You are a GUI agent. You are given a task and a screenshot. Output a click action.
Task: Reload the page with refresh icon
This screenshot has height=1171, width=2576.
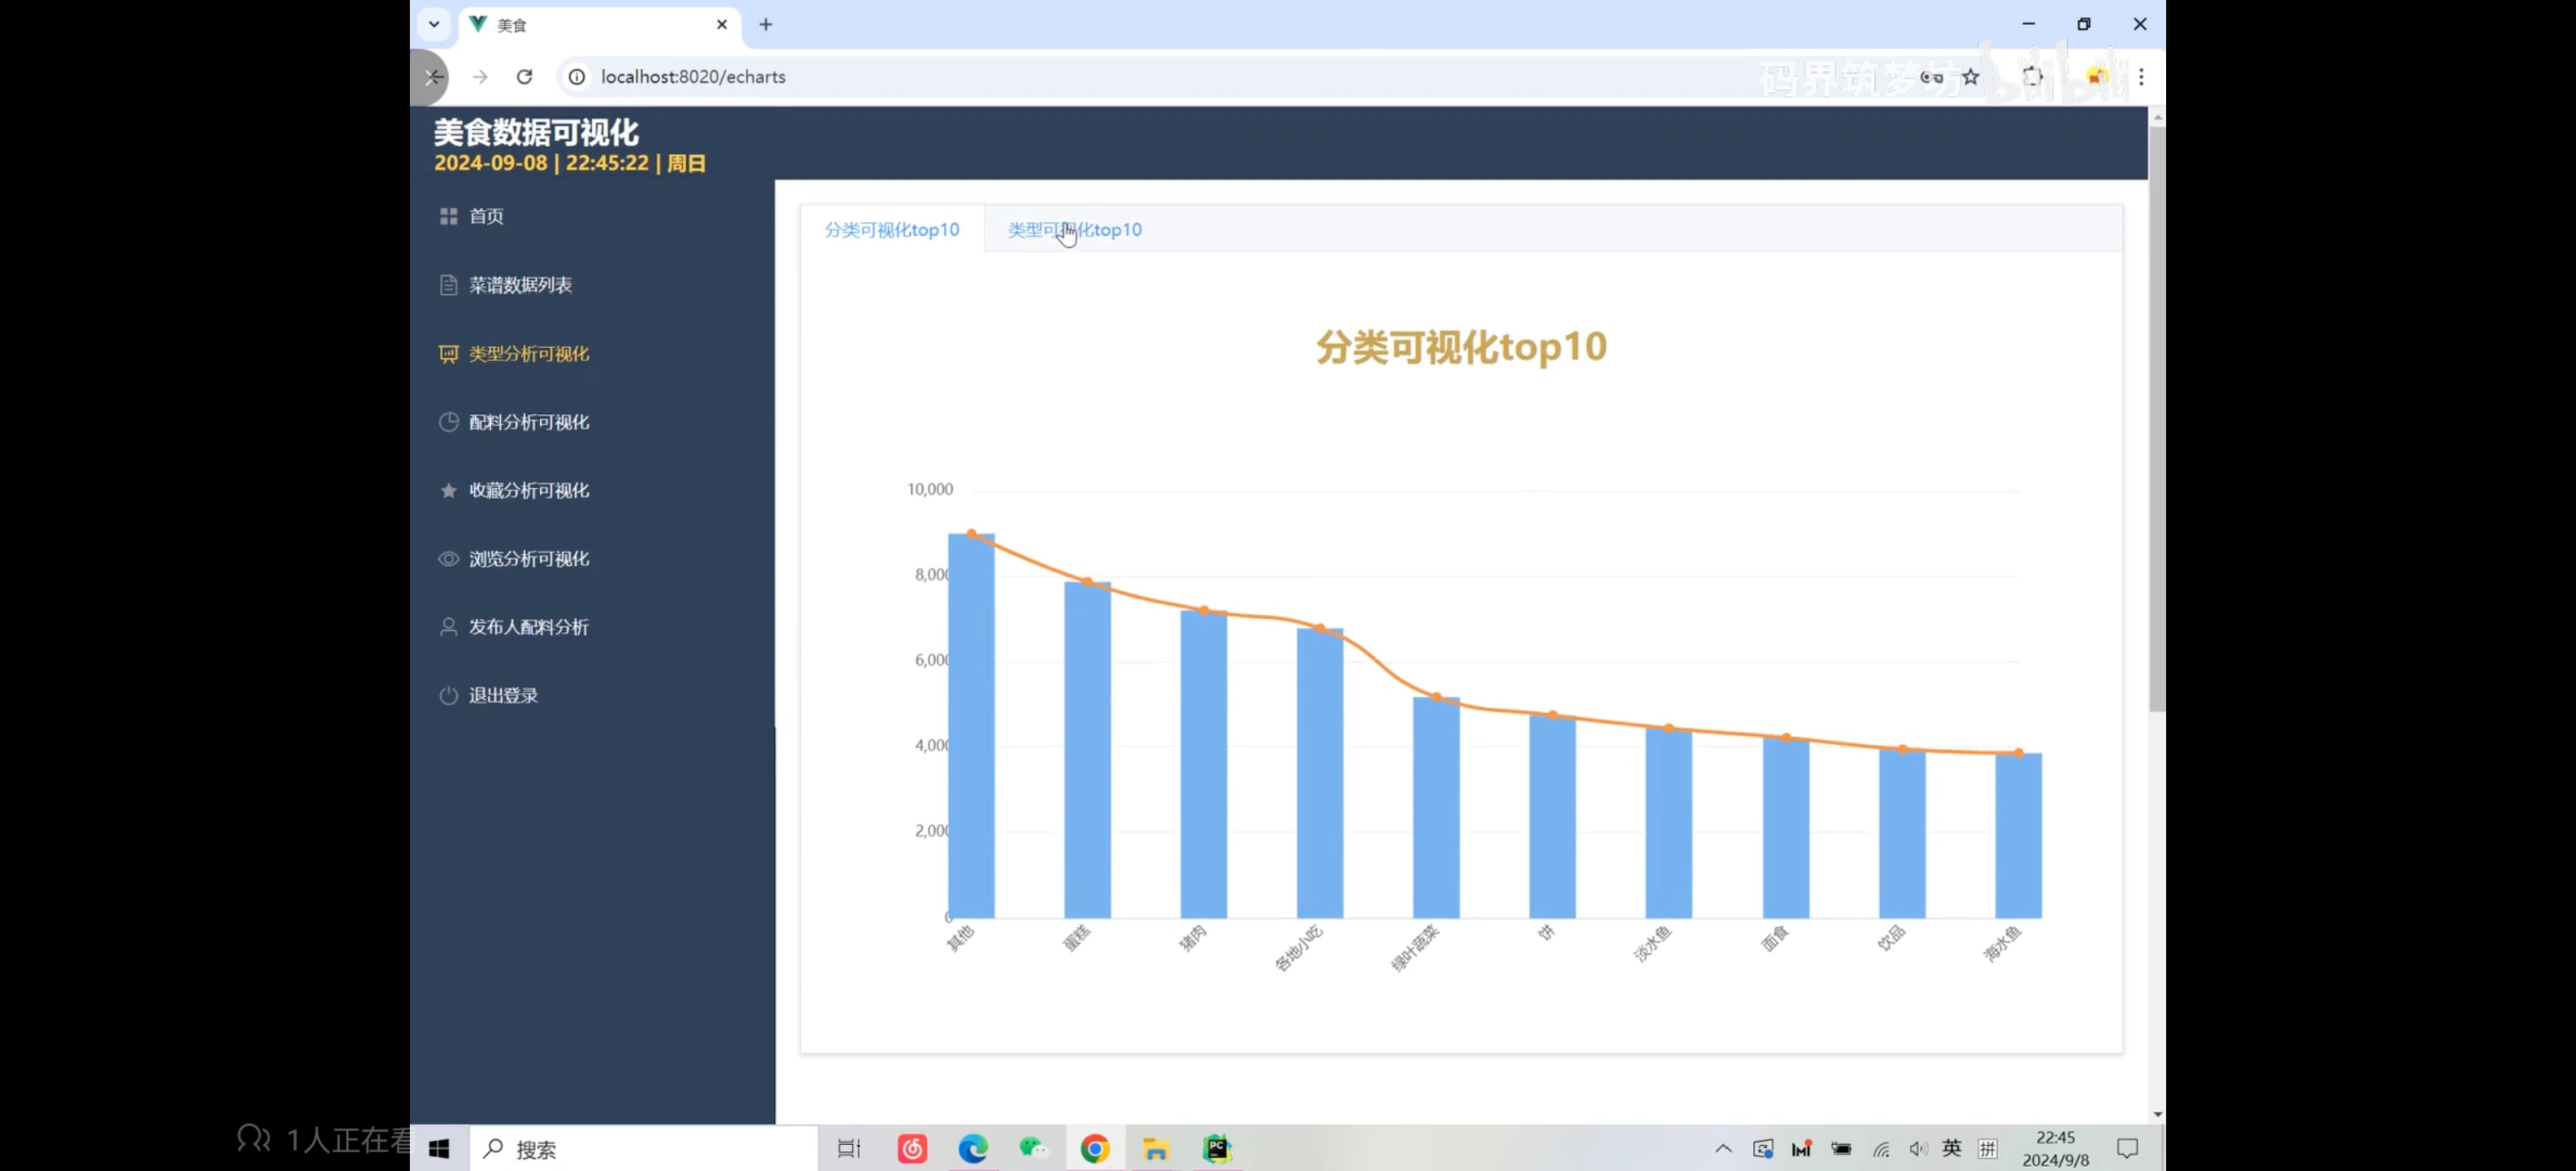(x=524, y=77)
